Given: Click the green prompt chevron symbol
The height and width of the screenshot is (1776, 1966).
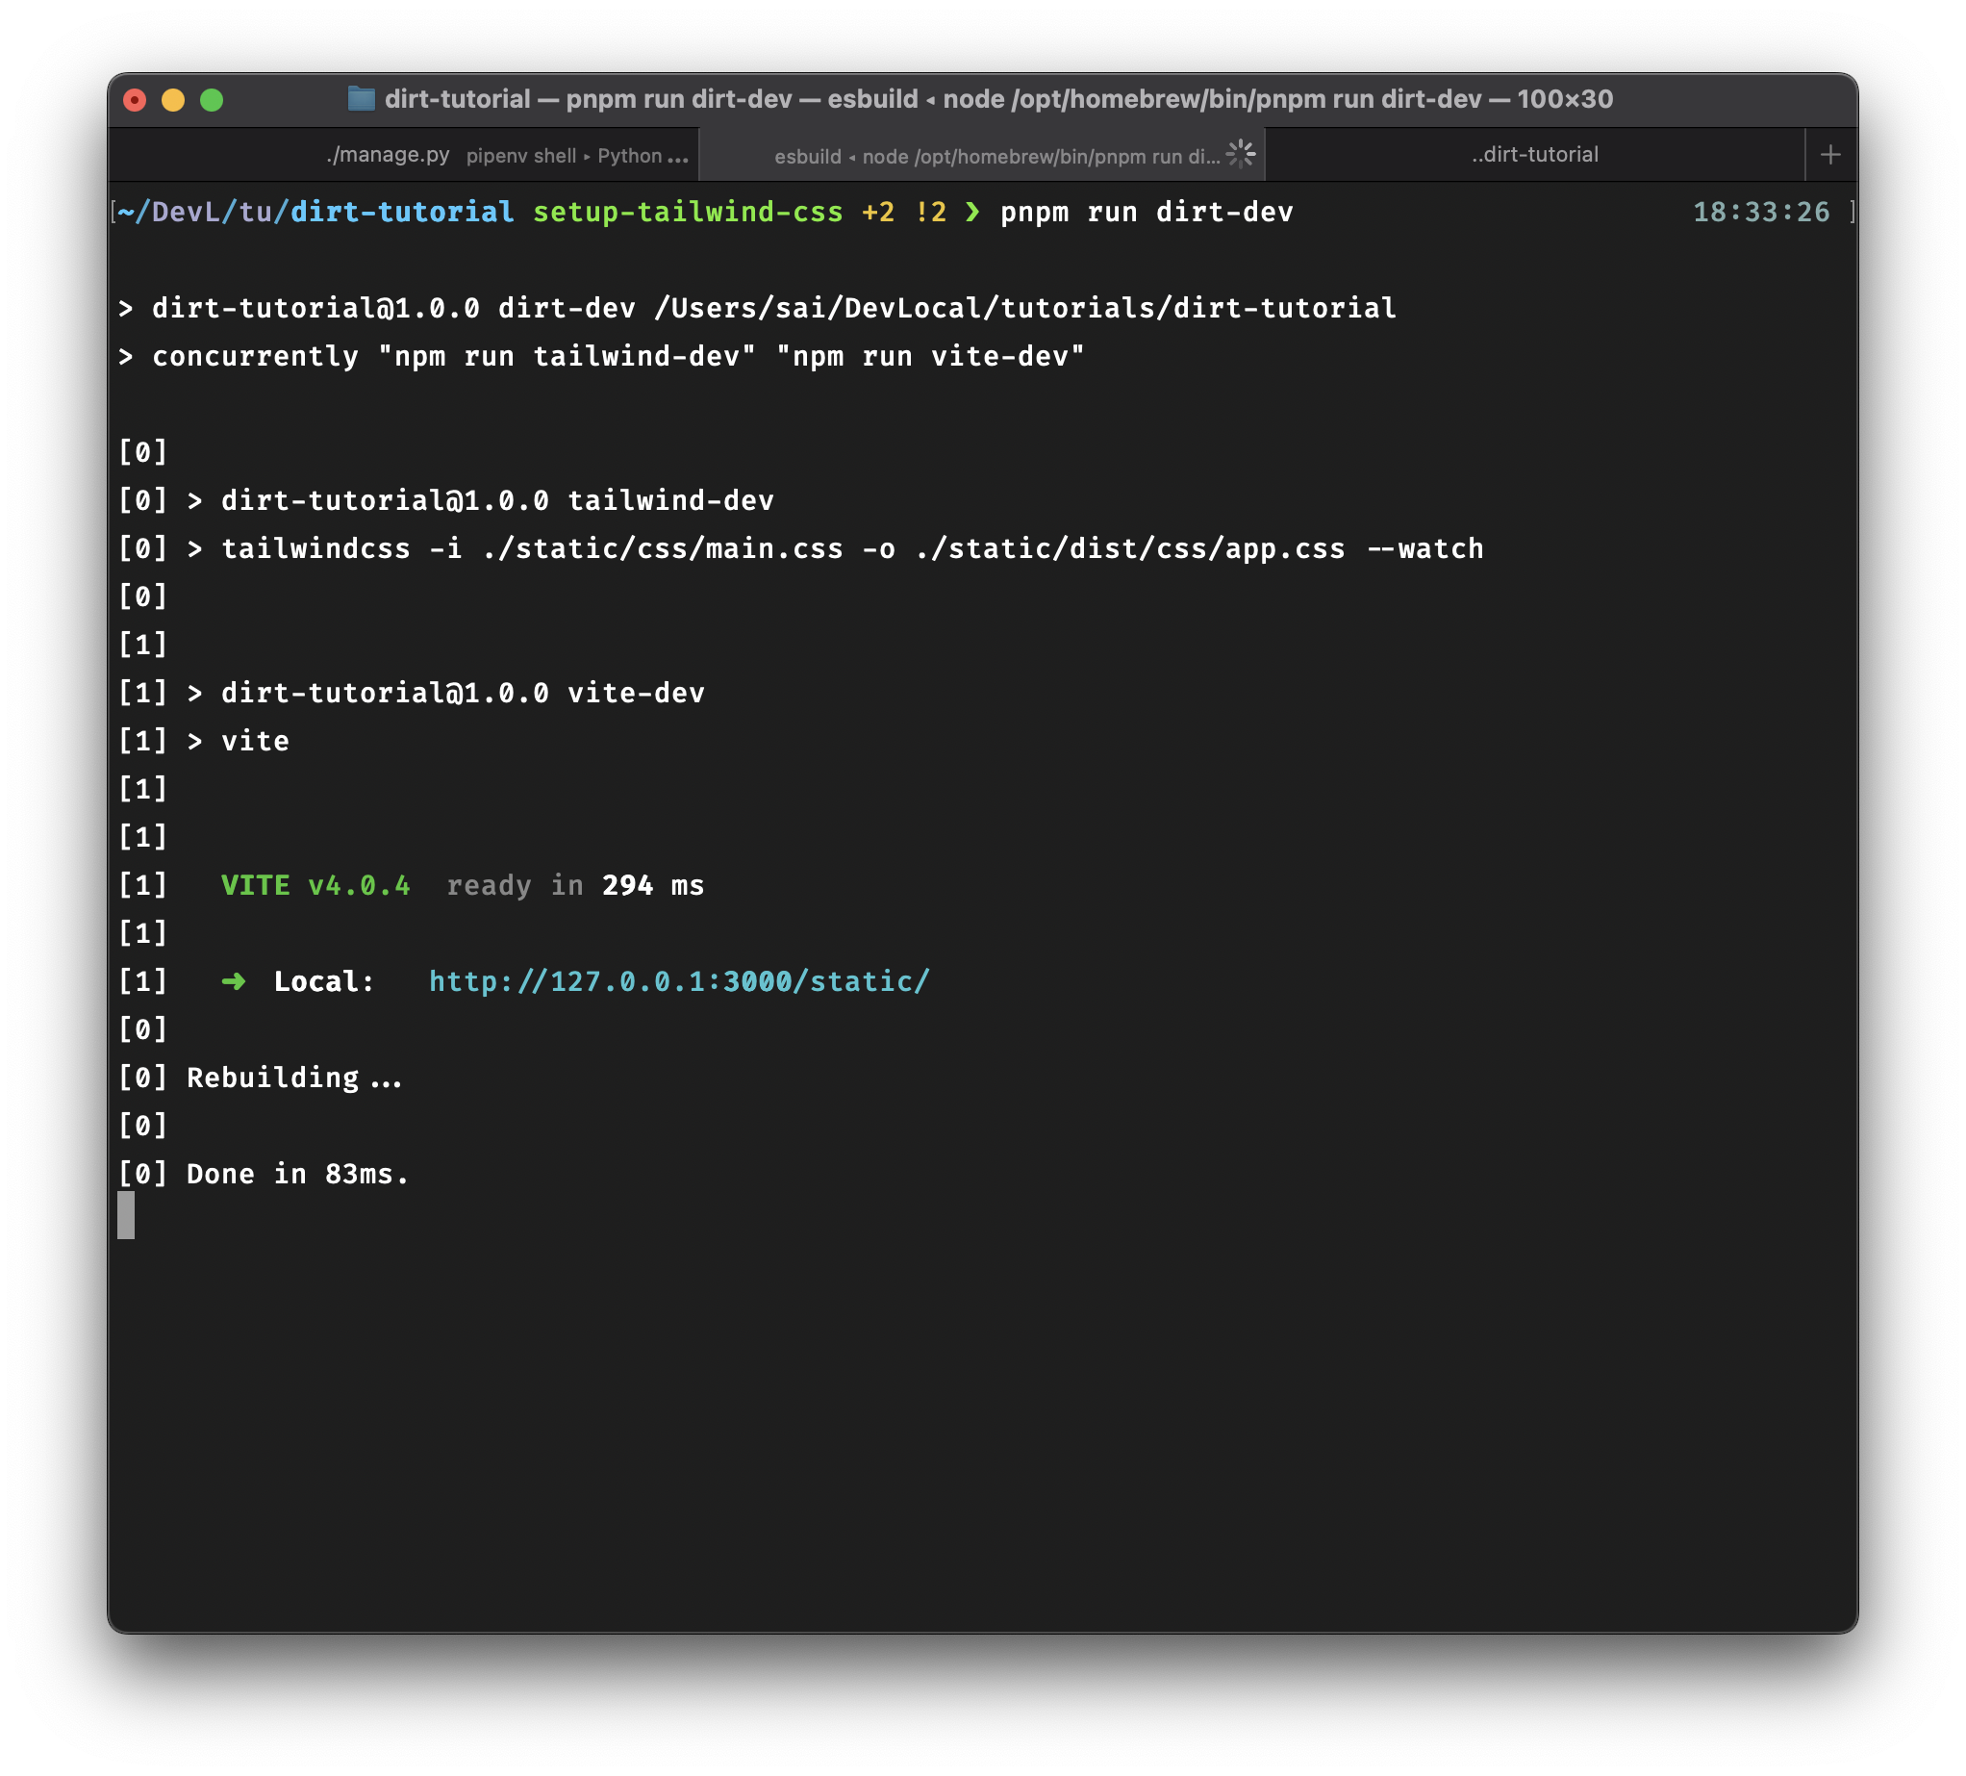Looking at the screenshot, I should coord(972,212).
